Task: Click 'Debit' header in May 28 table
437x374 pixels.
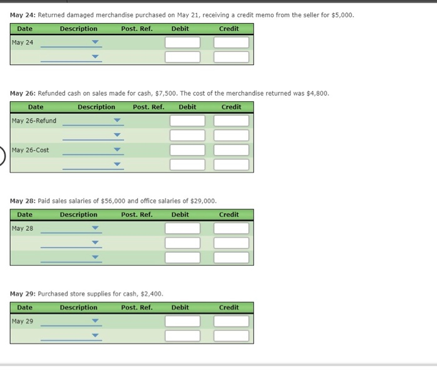Action: click(180, 215)
